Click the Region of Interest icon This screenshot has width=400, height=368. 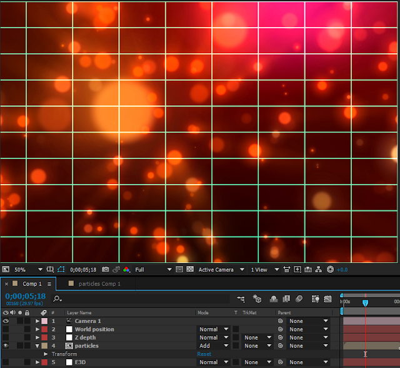[x=179, y=270]
